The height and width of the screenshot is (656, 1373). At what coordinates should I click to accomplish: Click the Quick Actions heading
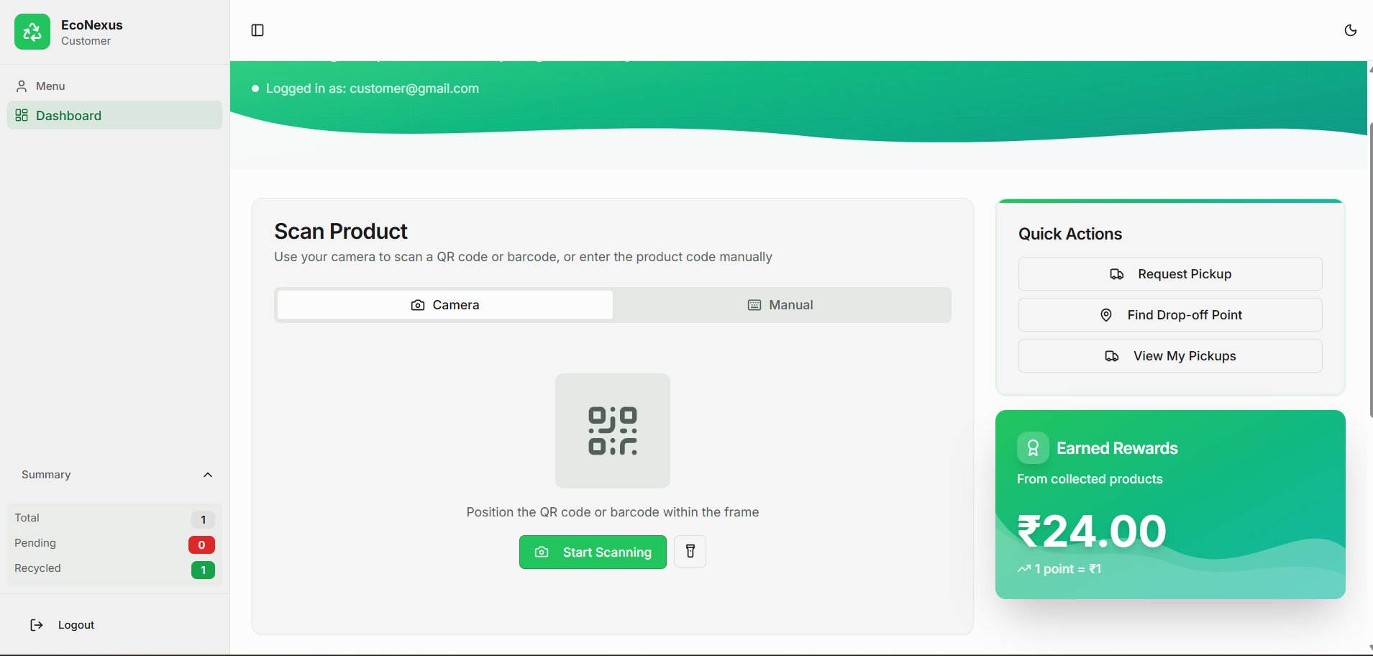pyautogui.click(x=1070, y=234)
